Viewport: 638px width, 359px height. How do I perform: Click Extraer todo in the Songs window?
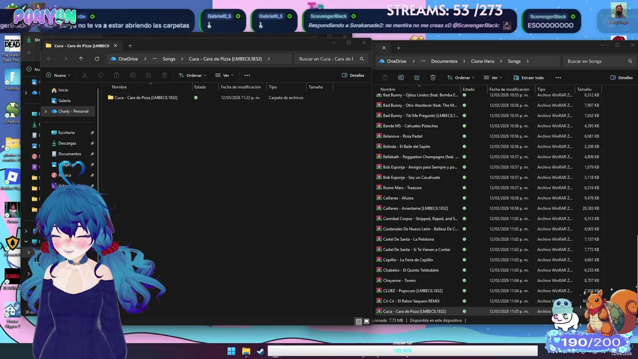pyautogui.click(x=529, y=78)
